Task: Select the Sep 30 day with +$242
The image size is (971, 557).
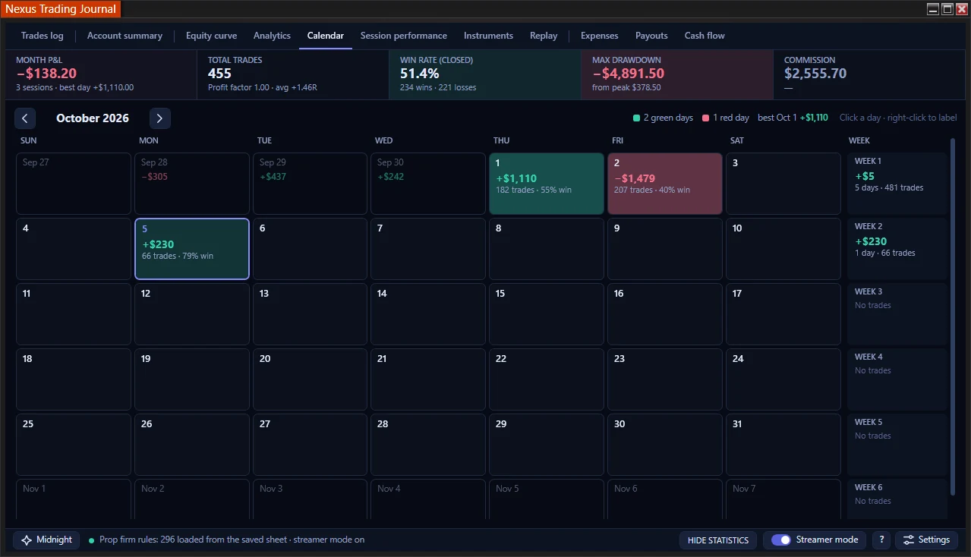Action: [x=428, y=184]
